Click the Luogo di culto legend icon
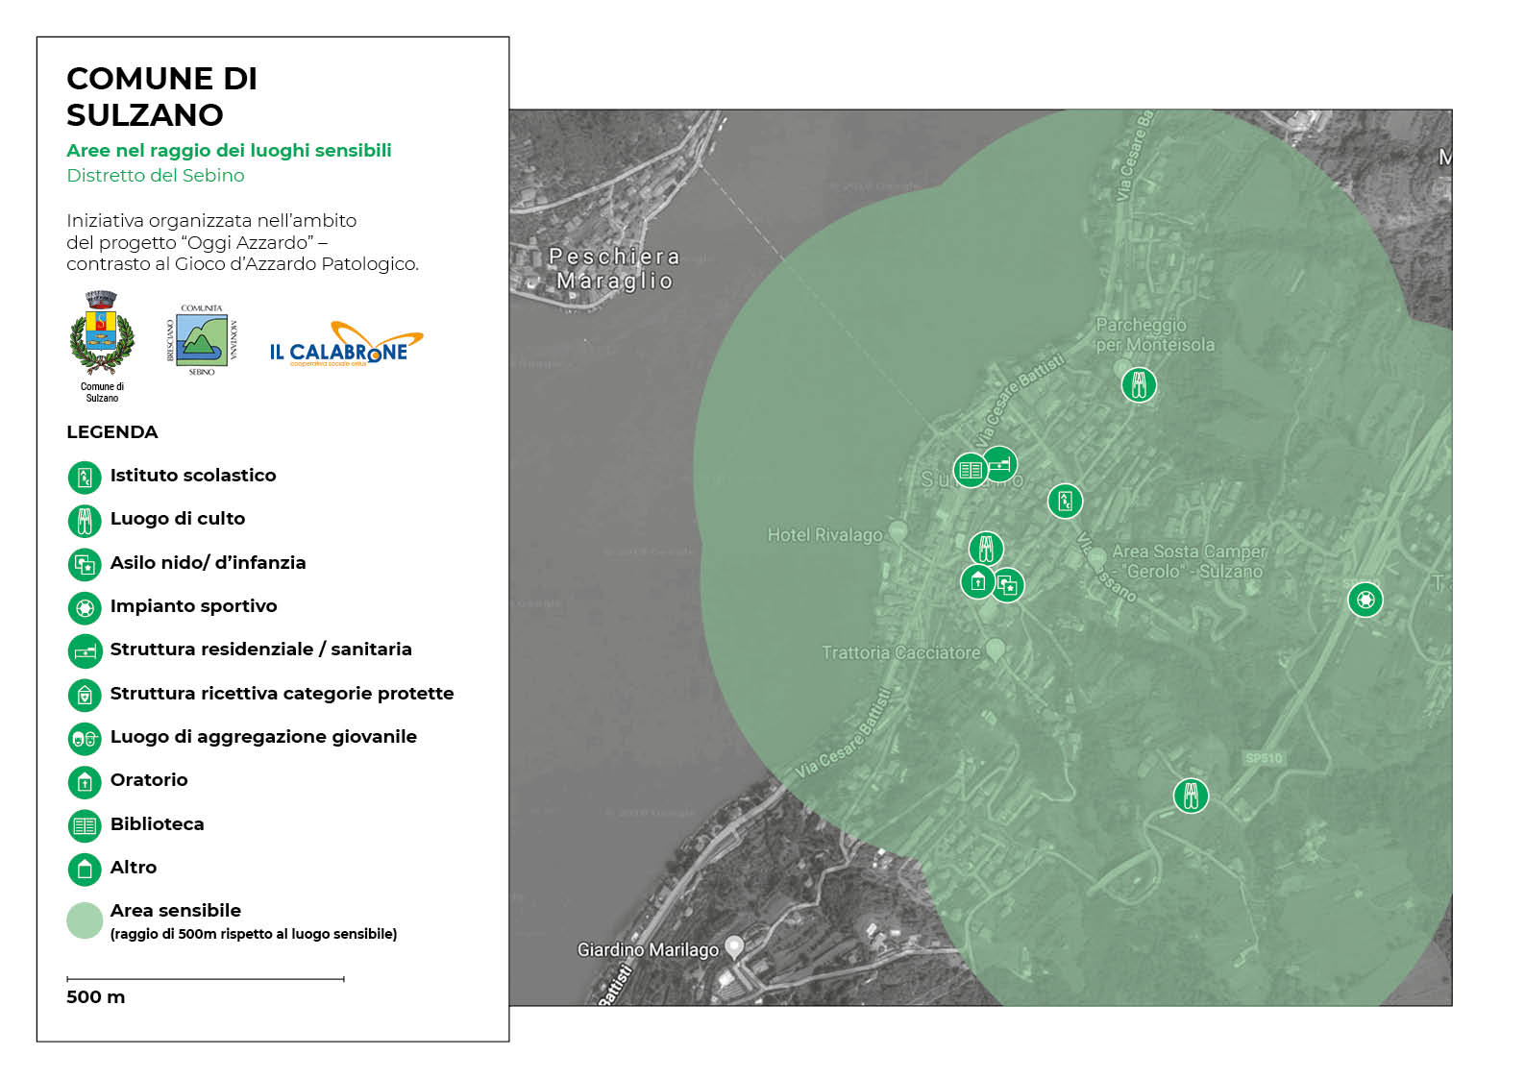This screenshot has height=1079, width=1525. [x=85, y=521]
